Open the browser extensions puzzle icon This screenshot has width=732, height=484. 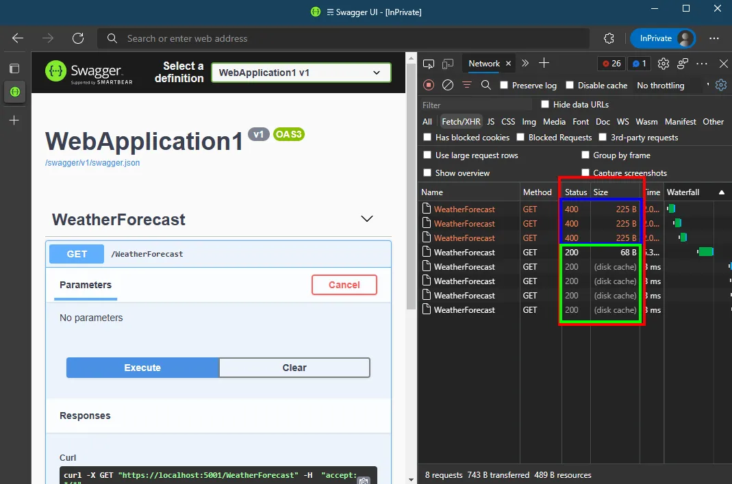tap(609, 38)
